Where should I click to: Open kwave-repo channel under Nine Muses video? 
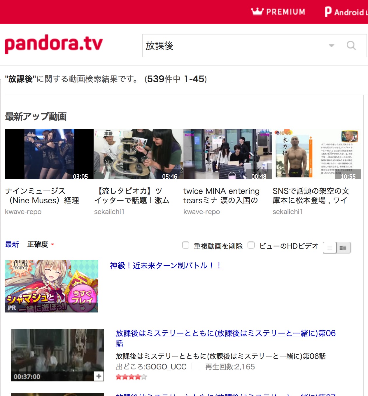pyautogui.click(x=23, y=212)
